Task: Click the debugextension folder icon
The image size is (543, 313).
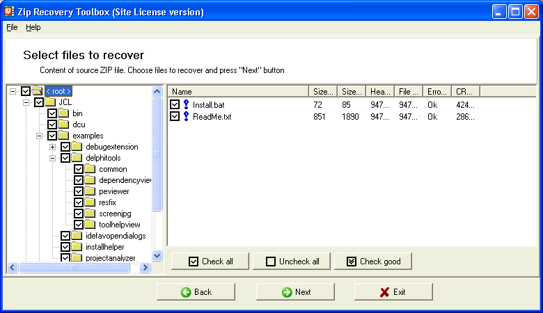Action: pos(77,147)
